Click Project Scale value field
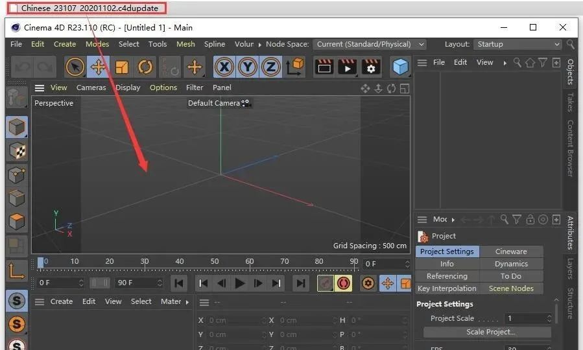583x350 pixels. (x=528, y=318)
